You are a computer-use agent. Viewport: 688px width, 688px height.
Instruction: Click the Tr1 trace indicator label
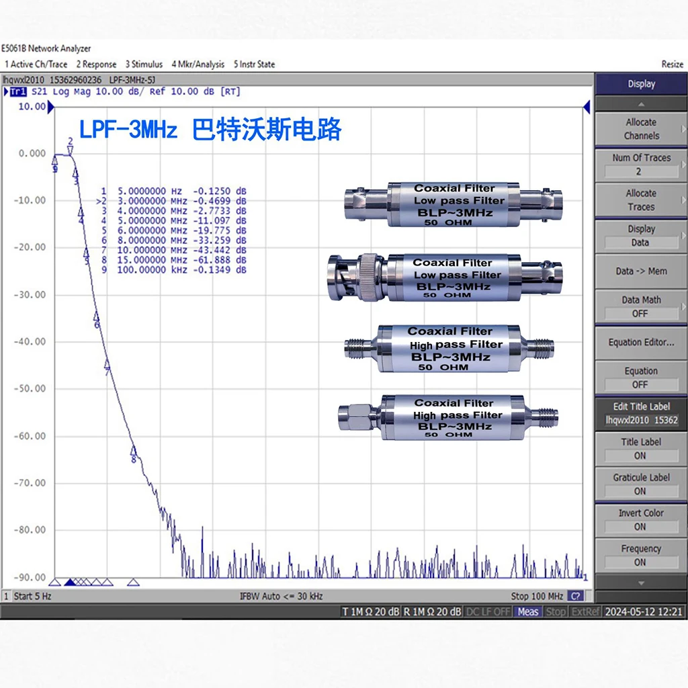18,91
